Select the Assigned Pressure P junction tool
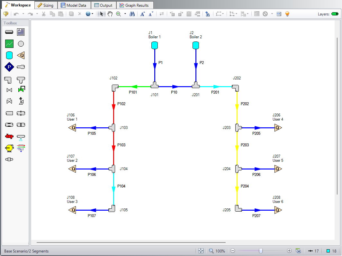This screenshot has height=256, width=342. [x=9, y=67]
